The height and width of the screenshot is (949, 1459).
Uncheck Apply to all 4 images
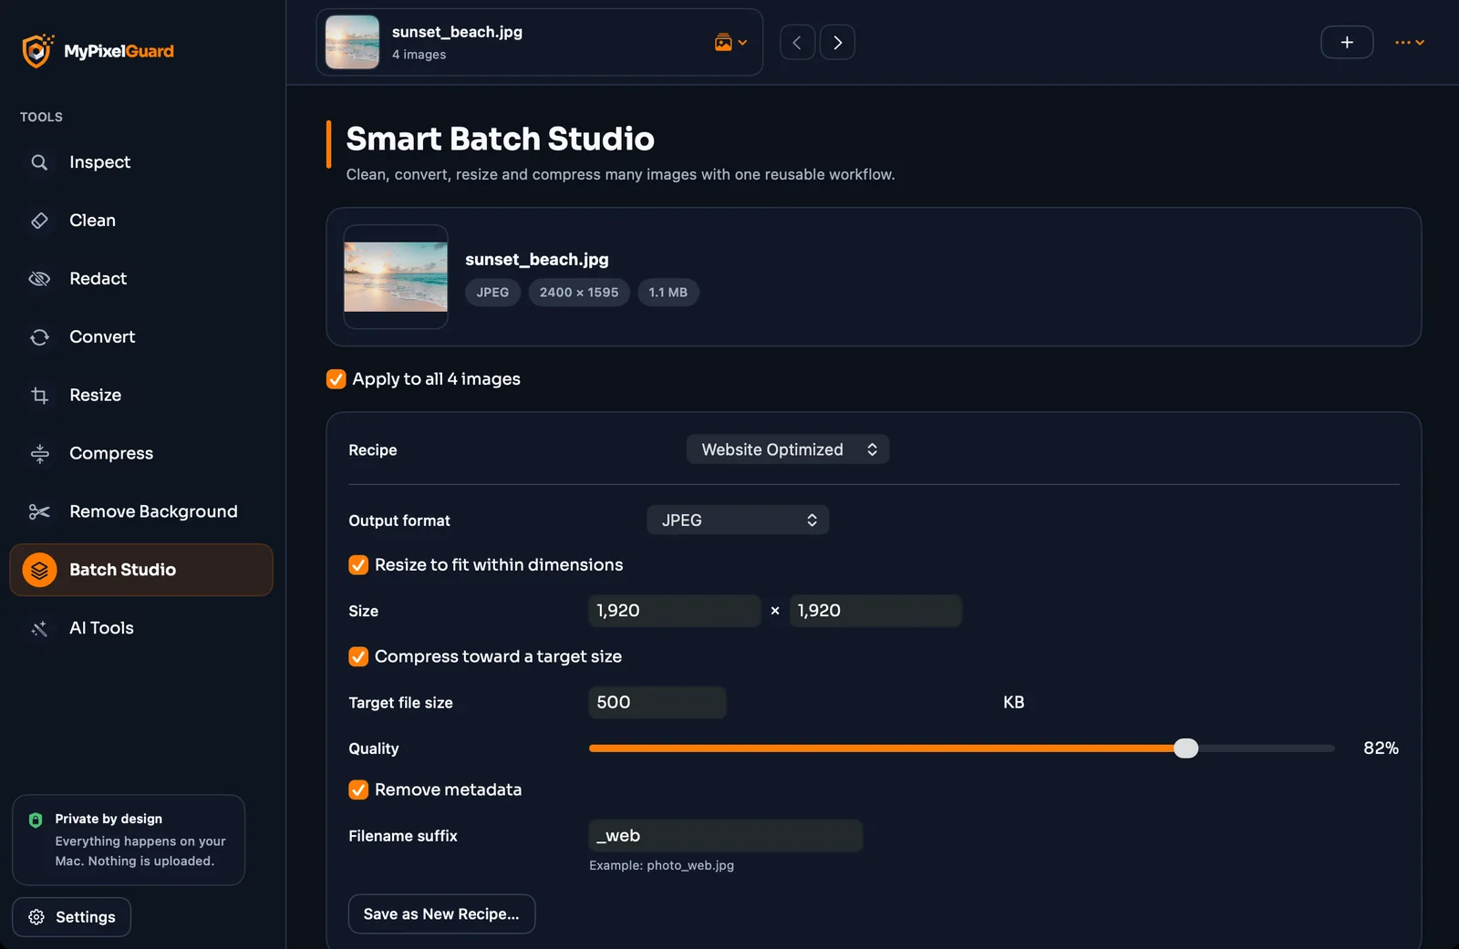pos(336,379)
